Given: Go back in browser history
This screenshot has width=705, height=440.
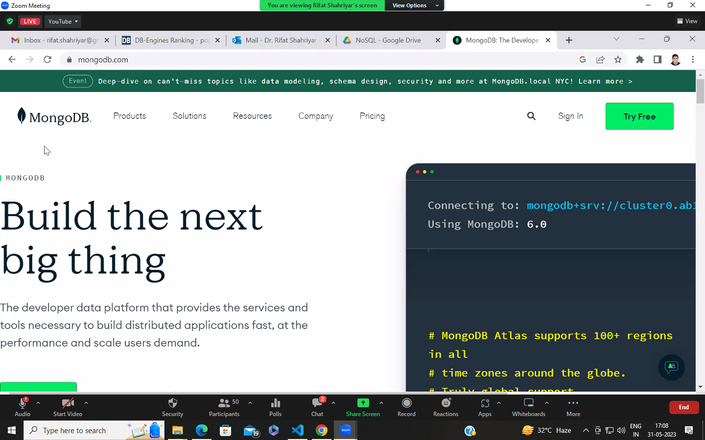Looking at the screenshot, I should coord(12,59).
